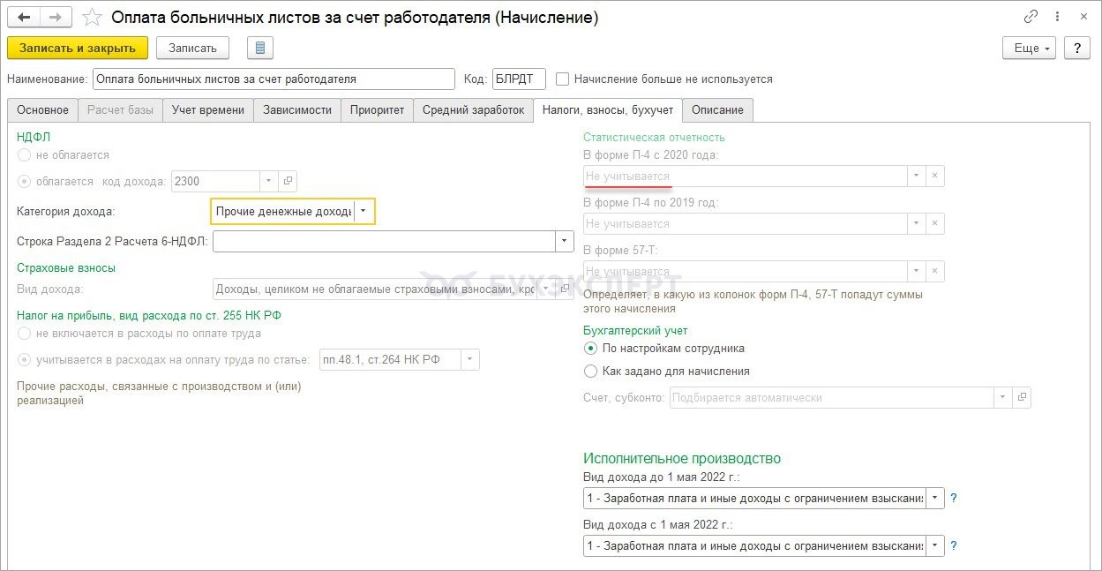Copy the link with the chain icon
The height and width of the screenshot is (571, 1102).
point(1031,17)
